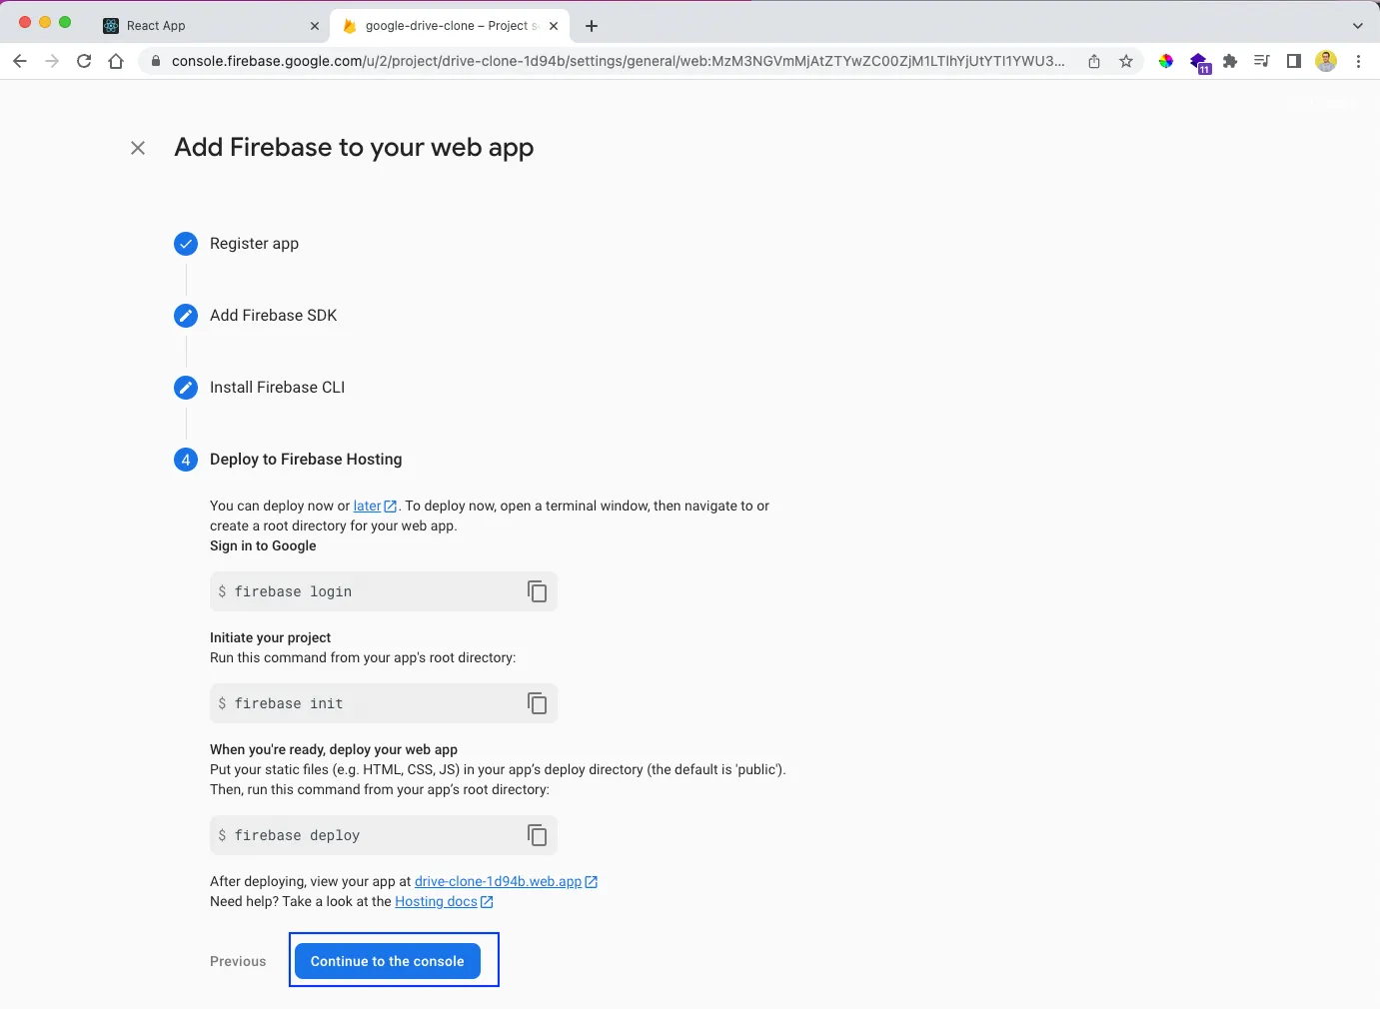
Task: Edit the Install Firebase CLI step
Action: [x=186, y=388]
